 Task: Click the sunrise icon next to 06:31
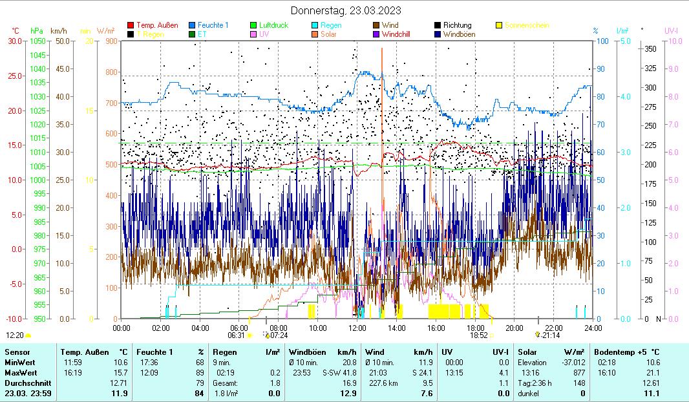click(250, 335)
